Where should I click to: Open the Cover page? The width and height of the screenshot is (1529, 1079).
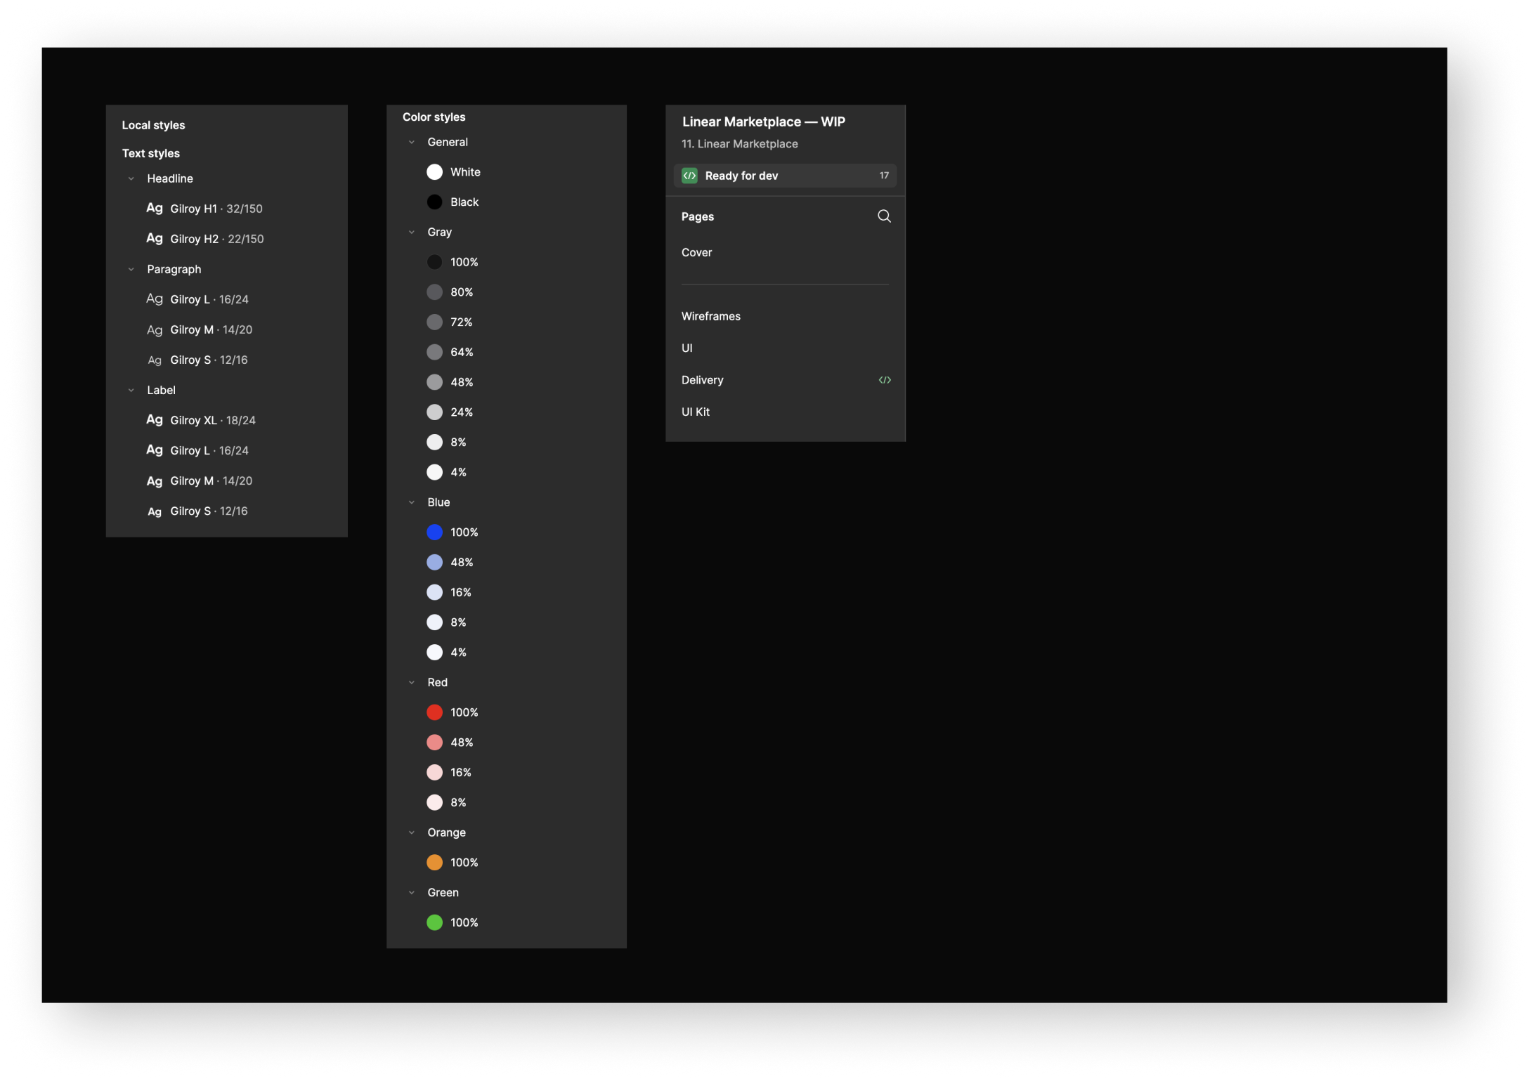pyautogui.click(x=696, y=252)
